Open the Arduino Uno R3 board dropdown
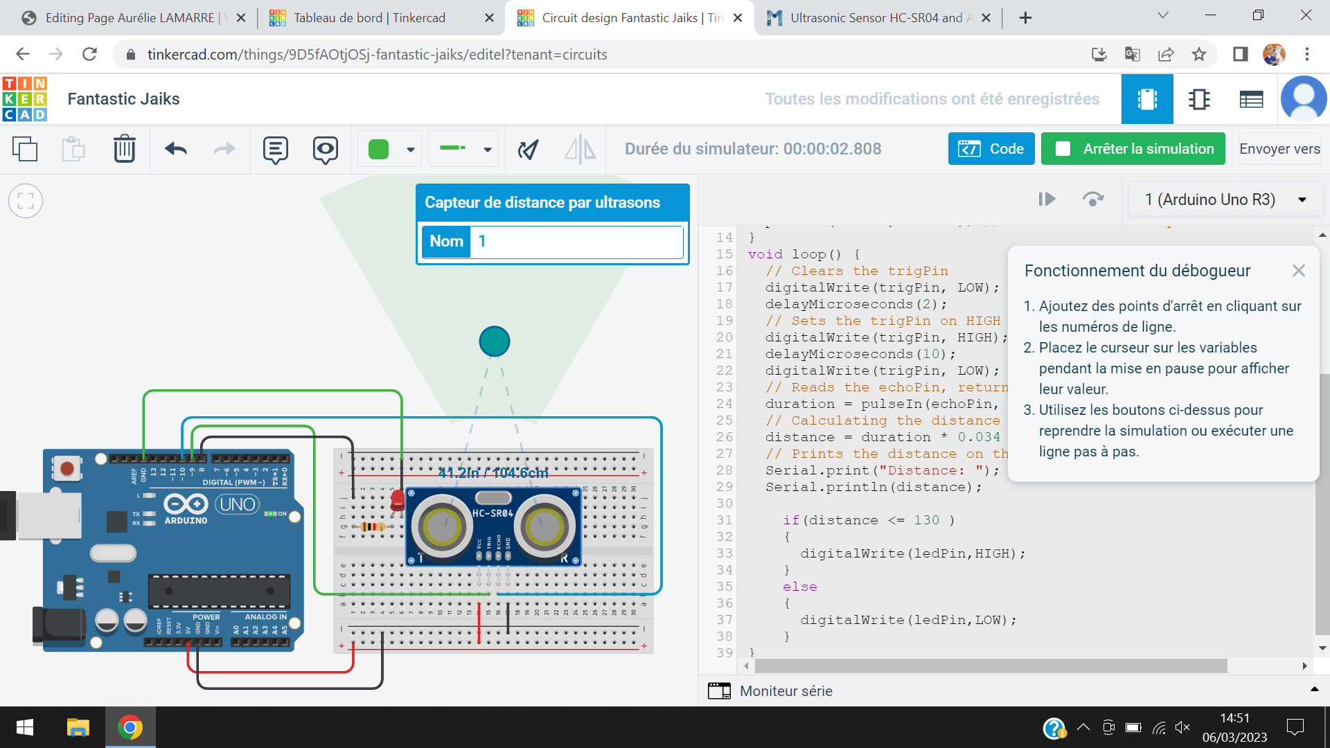This screenshot has height=748, width=1330. click(1225, 199)
